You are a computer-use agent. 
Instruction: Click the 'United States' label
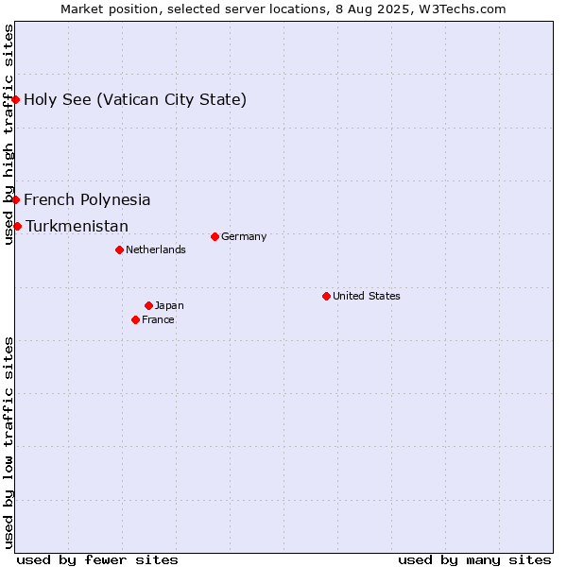(x=367, y=296)
